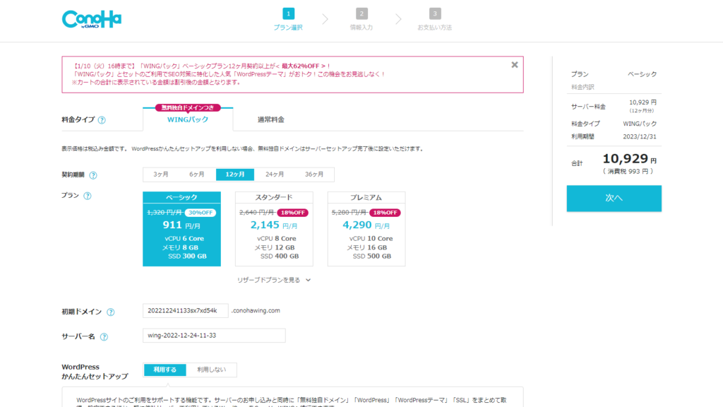The height and width of the screenshot is (407, 723).
Task: Open help icon next to サーバー名
Action: tap(104, 337)
